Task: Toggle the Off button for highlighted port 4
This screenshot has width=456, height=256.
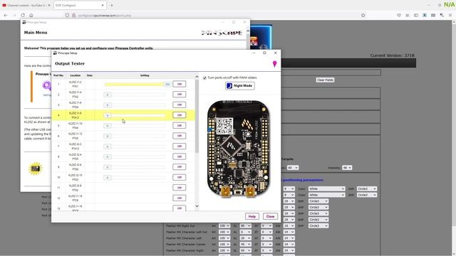Action: [x=179, y=115]
